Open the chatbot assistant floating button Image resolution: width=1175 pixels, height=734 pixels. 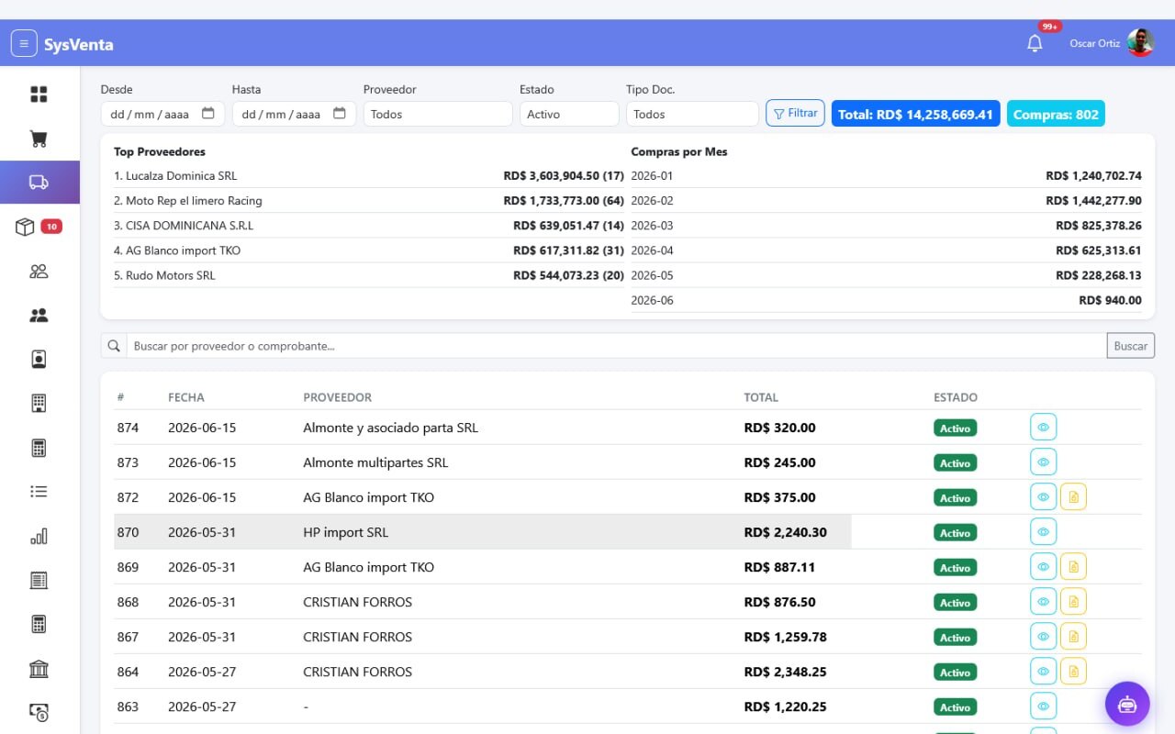(x=1127, y=704)
